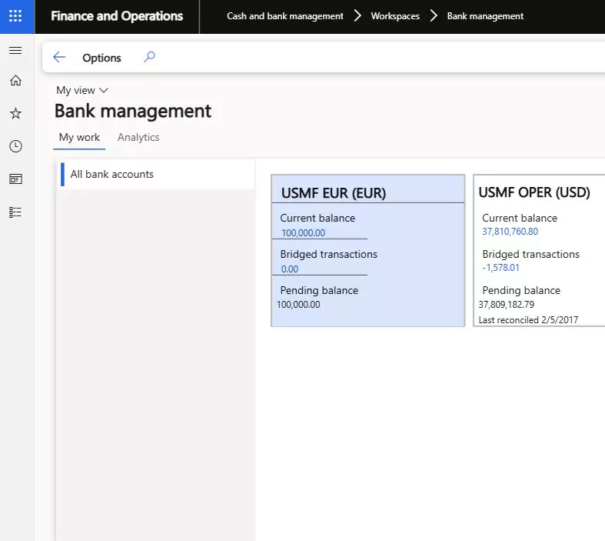The height and width of the screenshot is (541, 605).
Task: Go to the Home icon in sidebar
Action: (15, 80)
